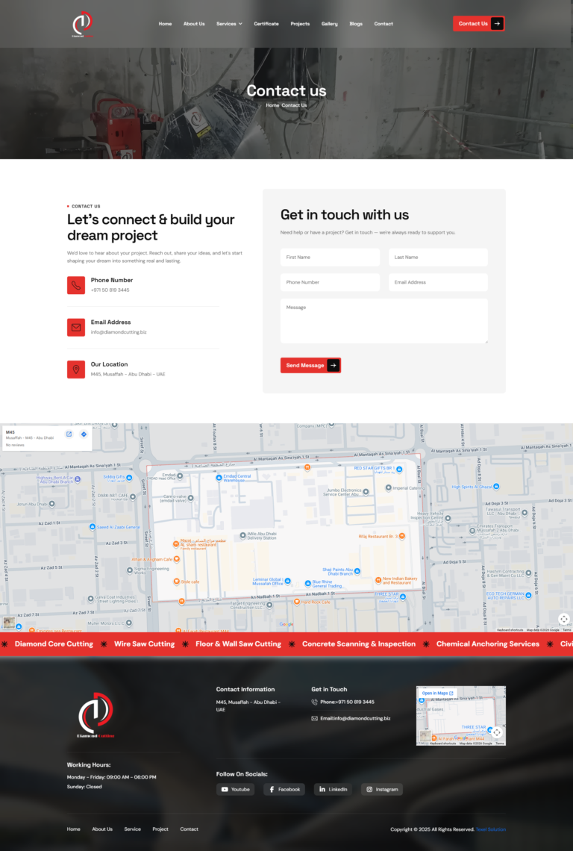Click inside the Message text area
573x851 pixels.
point(384,321)
